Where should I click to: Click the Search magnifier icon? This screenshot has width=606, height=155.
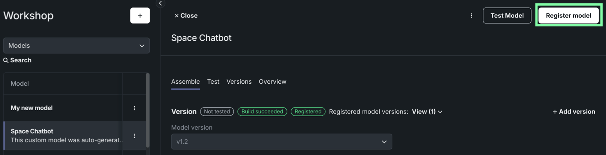[6, 60]
